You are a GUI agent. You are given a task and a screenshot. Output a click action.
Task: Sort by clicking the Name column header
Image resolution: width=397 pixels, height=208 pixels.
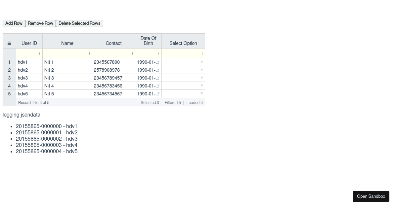pyautogui.click(x=67, y=43)
